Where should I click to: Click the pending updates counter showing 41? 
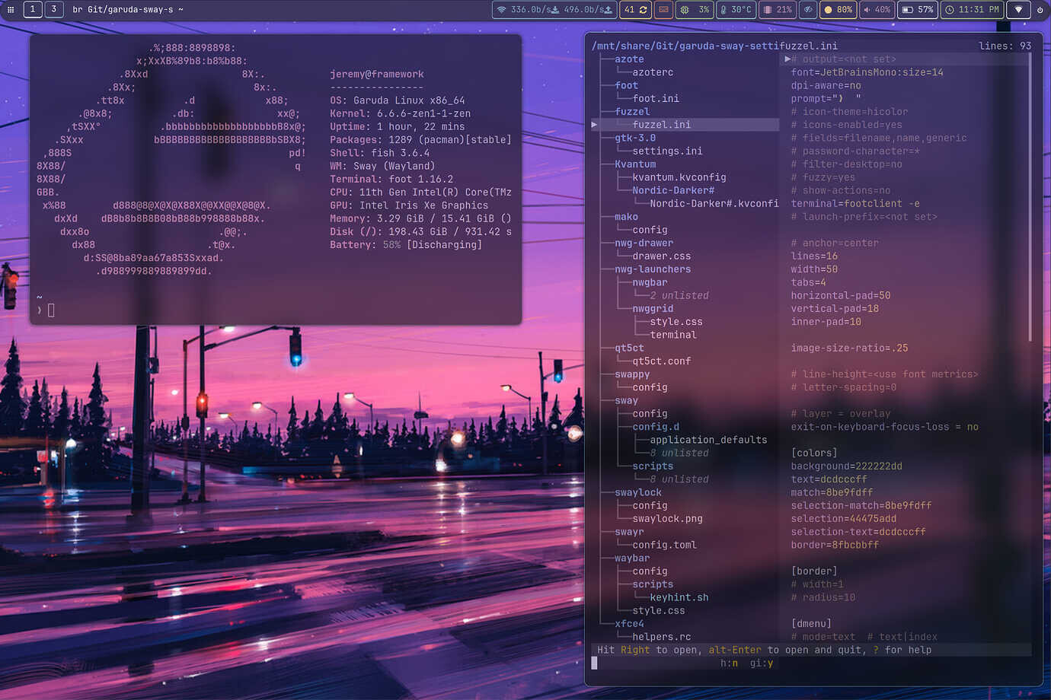point(635,10)
